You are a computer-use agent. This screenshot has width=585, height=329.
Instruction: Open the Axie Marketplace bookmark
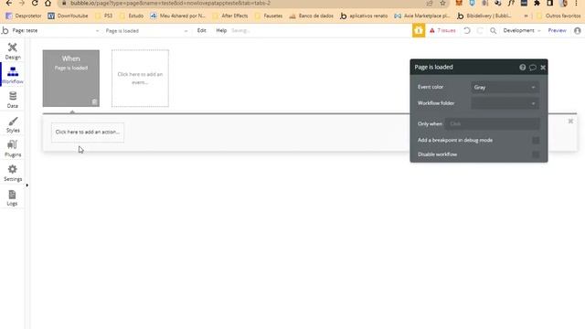coord(422,16)
